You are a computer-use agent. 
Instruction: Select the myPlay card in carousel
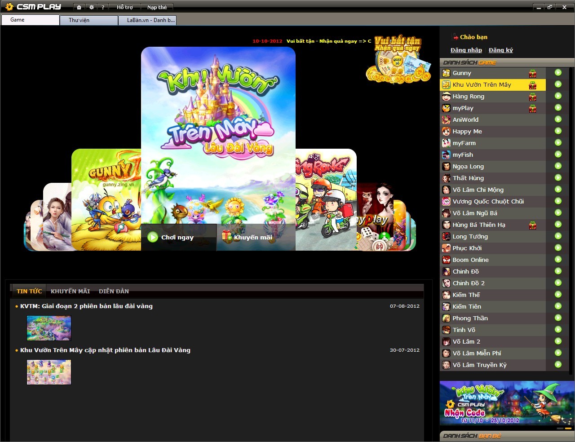coord(375,217)
